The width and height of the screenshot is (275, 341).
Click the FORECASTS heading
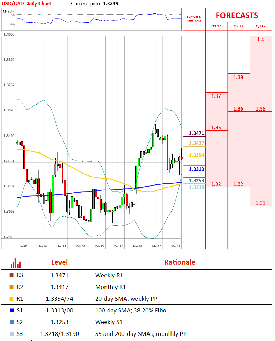click(x=236, y=15)
